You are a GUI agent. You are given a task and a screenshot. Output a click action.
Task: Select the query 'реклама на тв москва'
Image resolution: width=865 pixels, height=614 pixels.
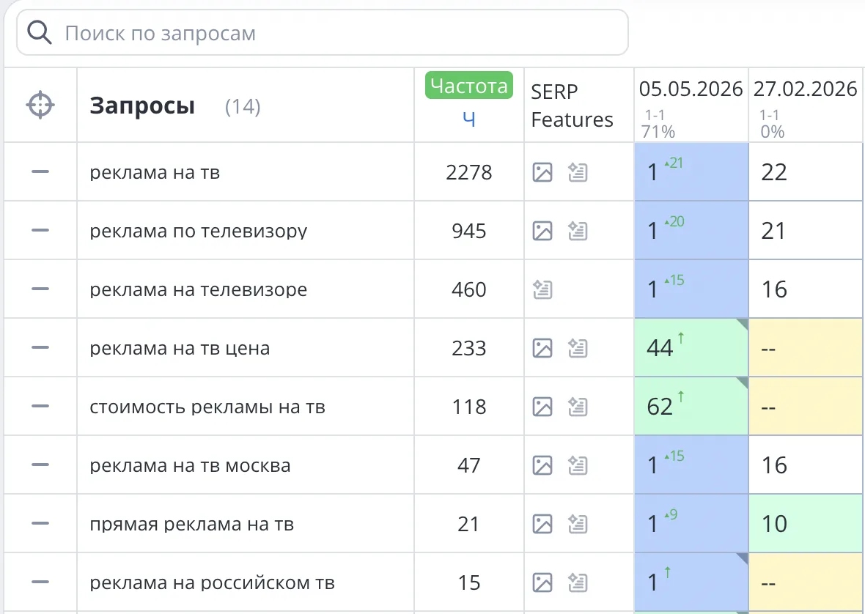191,466
